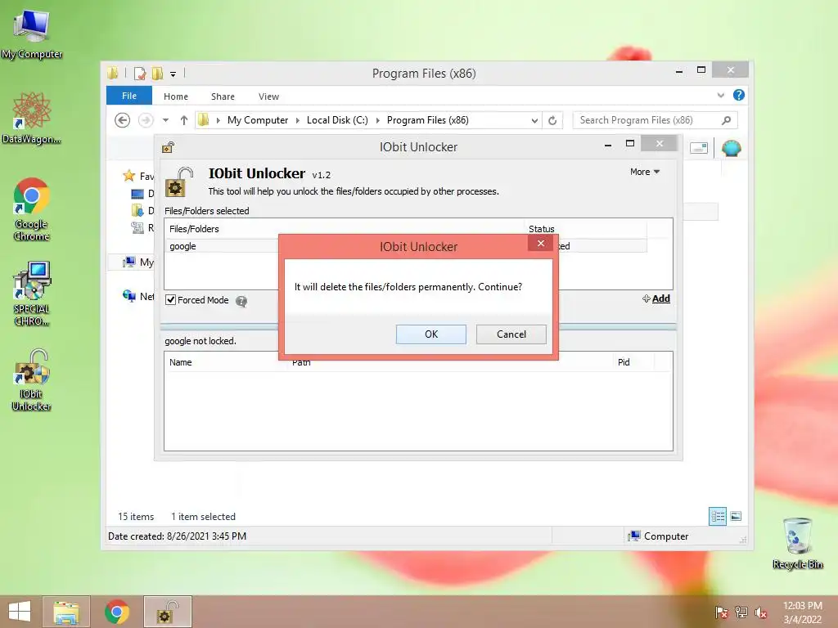
Task: Click Explorer window folder icon in title bar
Action: point(112,73)
